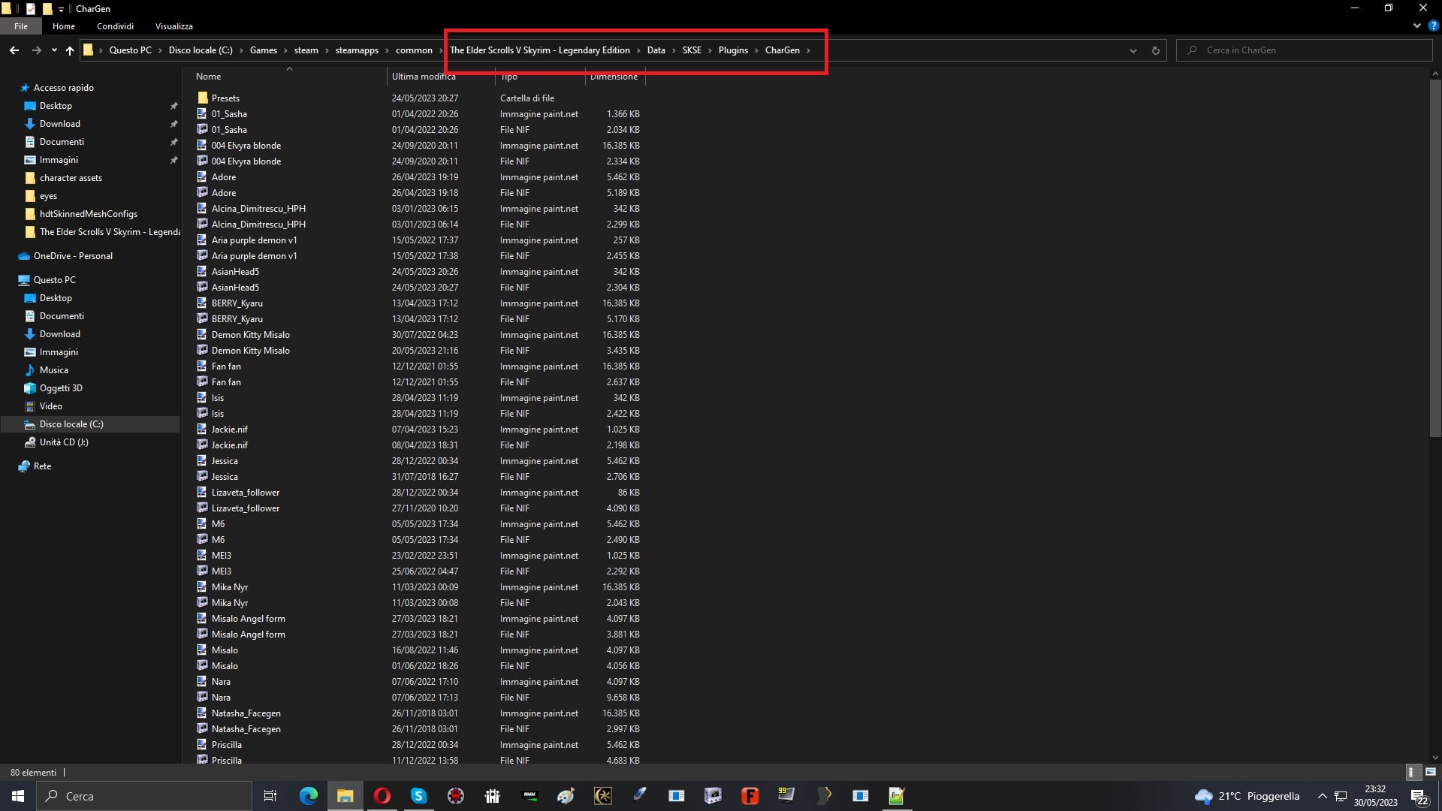
Task: Click the taskbar Cerca search field
Action: pos(144,796)
